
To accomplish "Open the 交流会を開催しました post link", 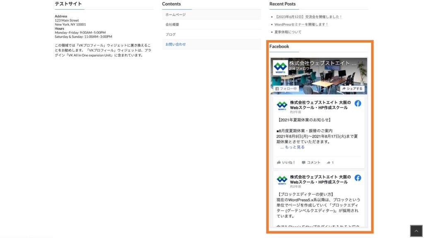I will [x=308, y=17].
